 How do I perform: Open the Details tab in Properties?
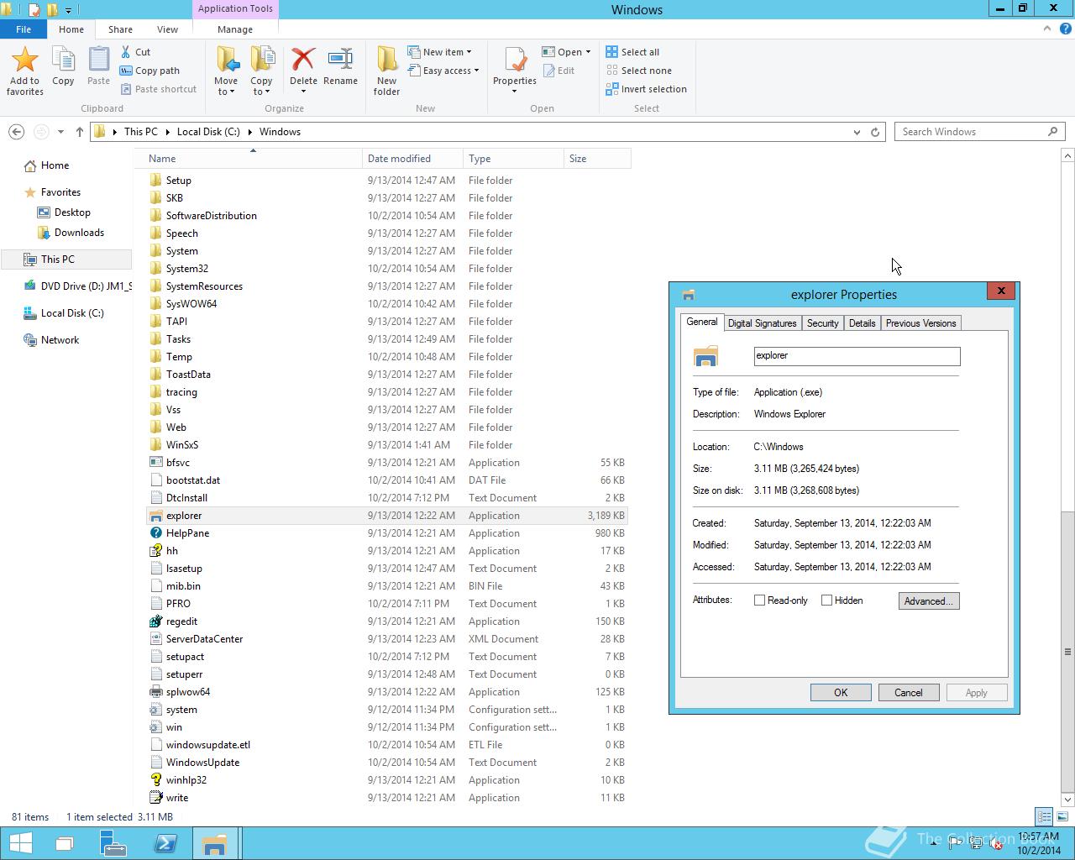pos(862,323)
